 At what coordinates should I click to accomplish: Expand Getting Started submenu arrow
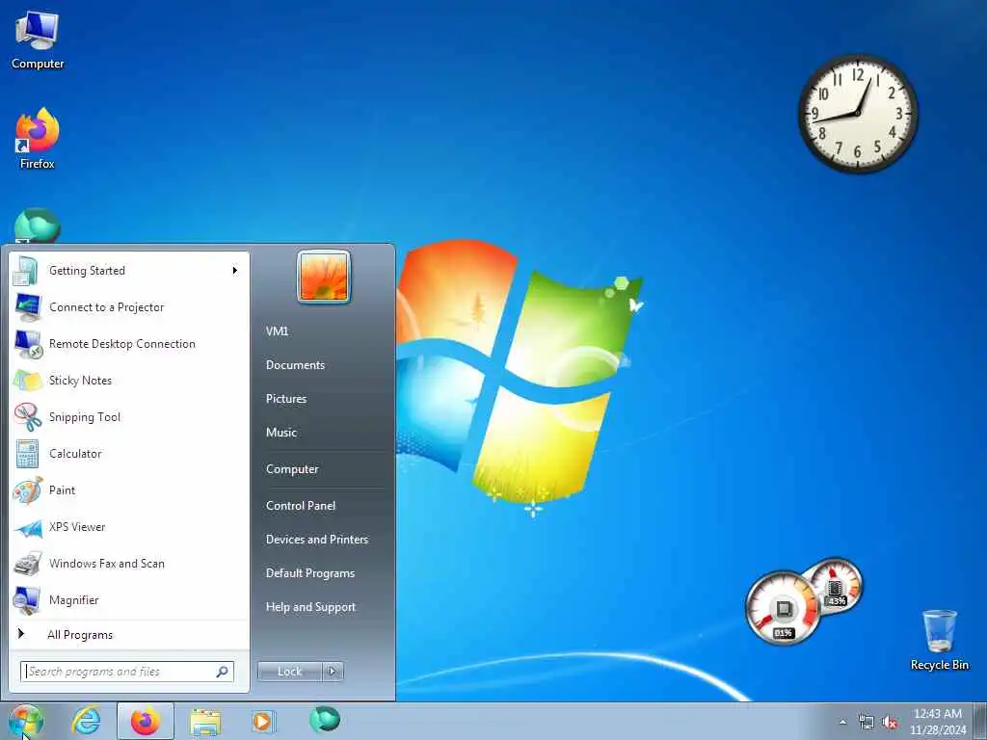coord(235,271)
